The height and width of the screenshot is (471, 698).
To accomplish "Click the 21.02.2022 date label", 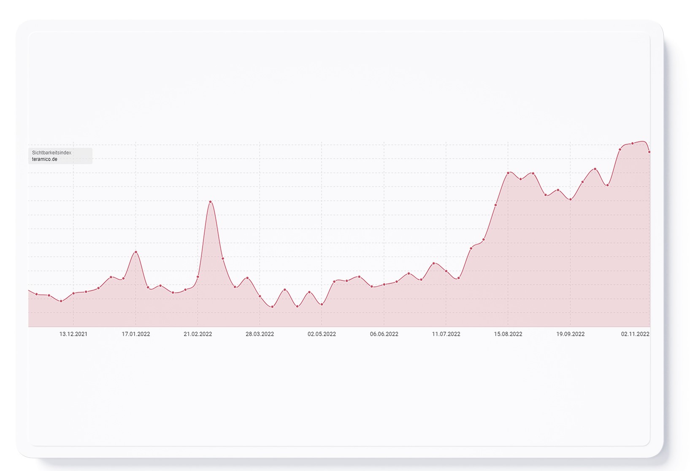I will point(198,334).
